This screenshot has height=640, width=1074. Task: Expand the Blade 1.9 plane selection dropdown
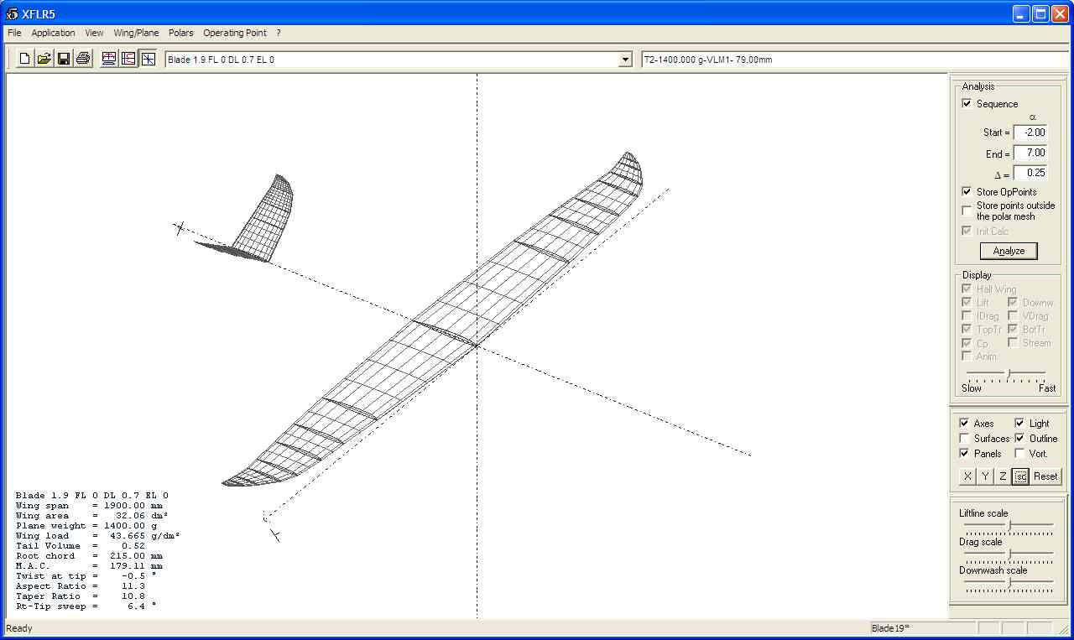624,60
